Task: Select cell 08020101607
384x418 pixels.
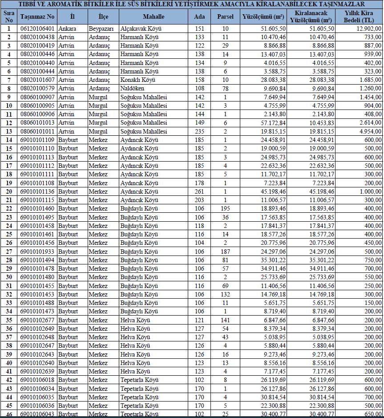Action: click(37, 80)
